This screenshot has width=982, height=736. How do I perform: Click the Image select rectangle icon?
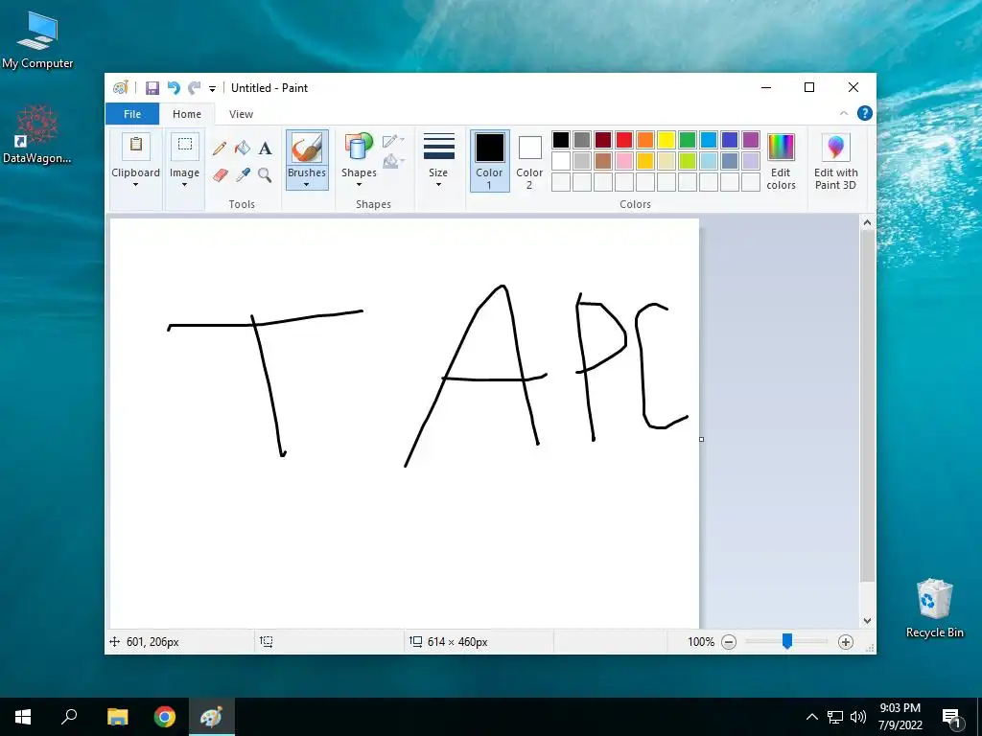(185, 146)
